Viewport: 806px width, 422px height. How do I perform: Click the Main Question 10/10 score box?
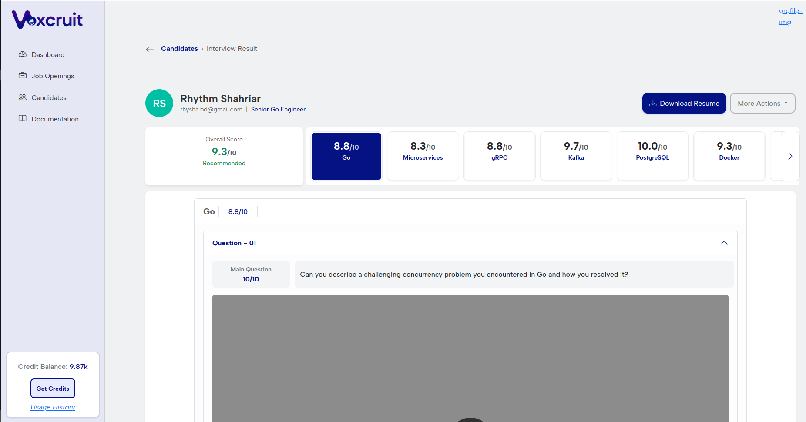pos(251,274)
